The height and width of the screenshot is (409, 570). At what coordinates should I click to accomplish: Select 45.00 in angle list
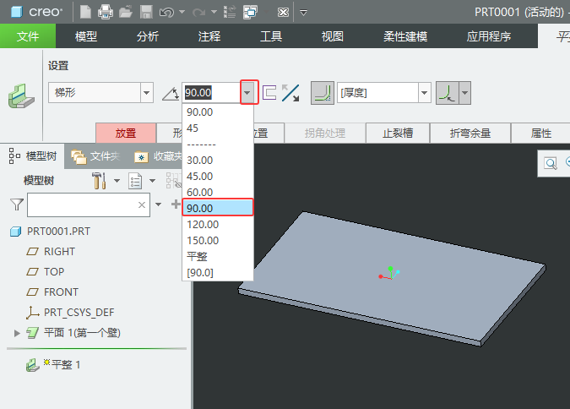(217, 176)
